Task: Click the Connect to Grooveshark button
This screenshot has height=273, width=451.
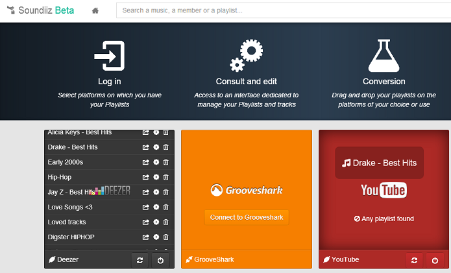Action: 247,217
